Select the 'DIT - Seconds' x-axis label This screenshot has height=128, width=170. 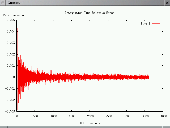click(90, 123)
